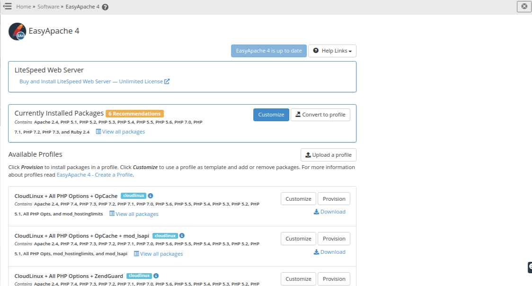Customize the OpCache + mod_lsapi profile
The image size is (532, 286).
(298, 239)
